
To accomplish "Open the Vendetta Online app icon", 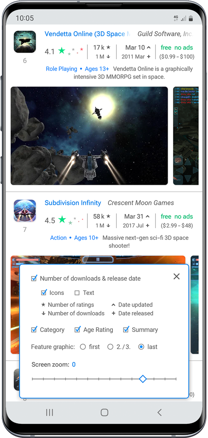I will pyautogui.click(x=25, y=42).
